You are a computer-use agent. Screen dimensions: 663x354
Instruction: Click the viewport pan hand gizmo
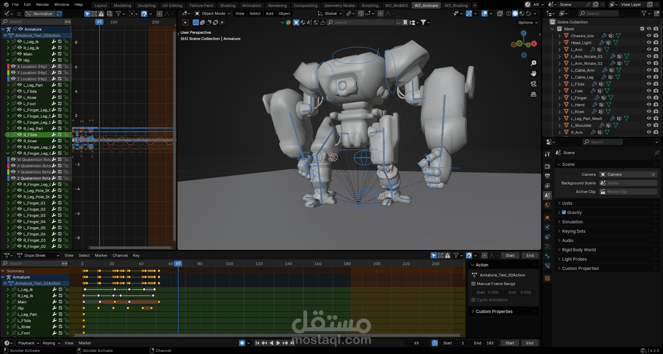pyautogui.click(x=534, y=73)
